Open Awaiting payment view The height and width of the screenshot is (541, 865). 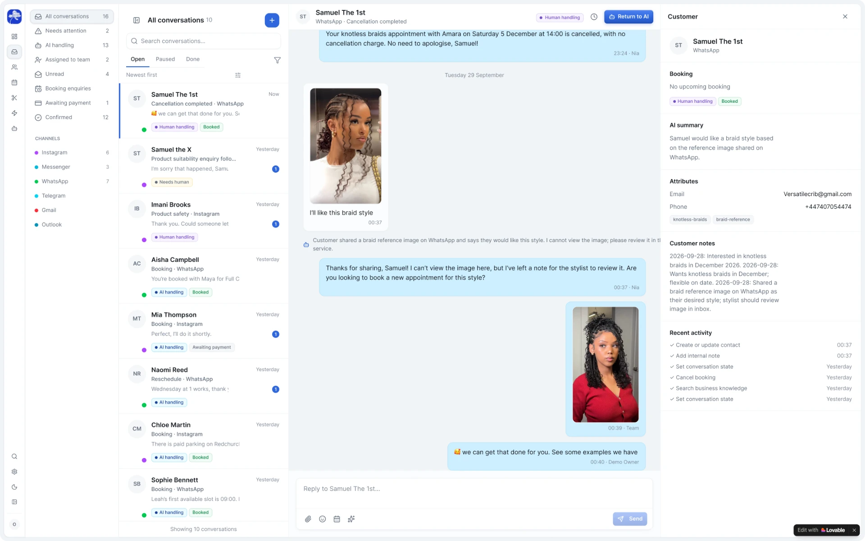click(72, 103)
